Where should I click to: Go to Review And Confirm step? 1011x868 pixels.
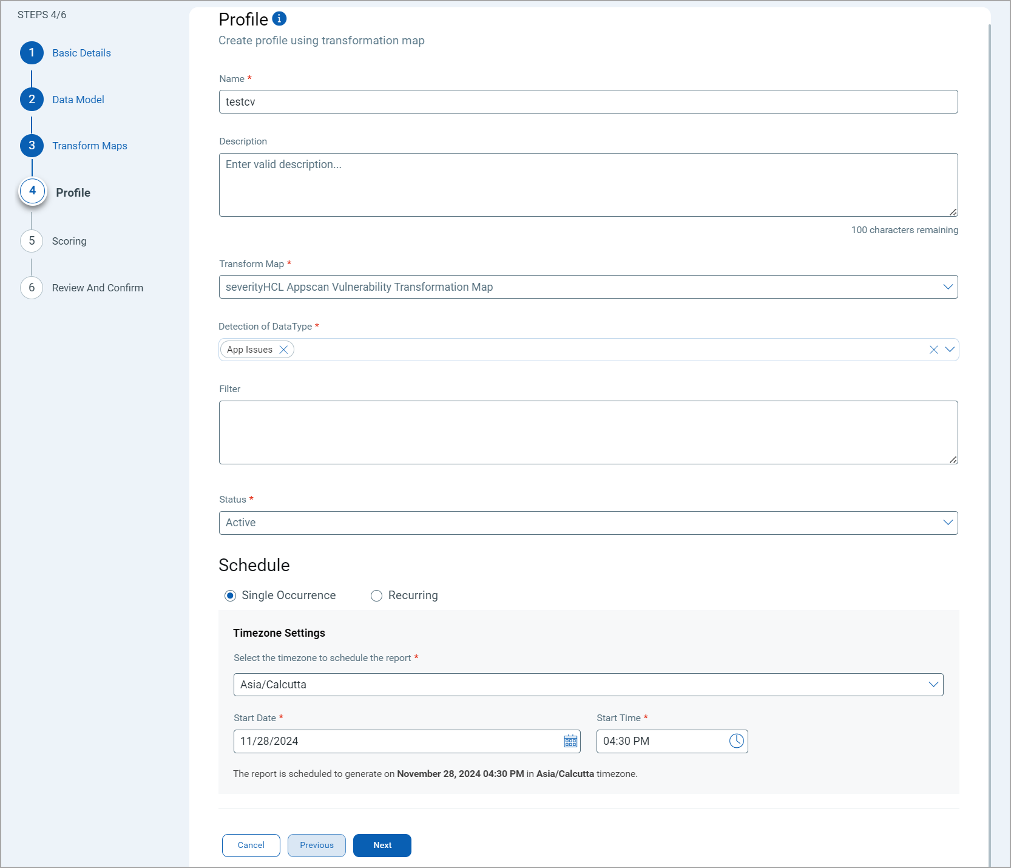pos(97,288)
